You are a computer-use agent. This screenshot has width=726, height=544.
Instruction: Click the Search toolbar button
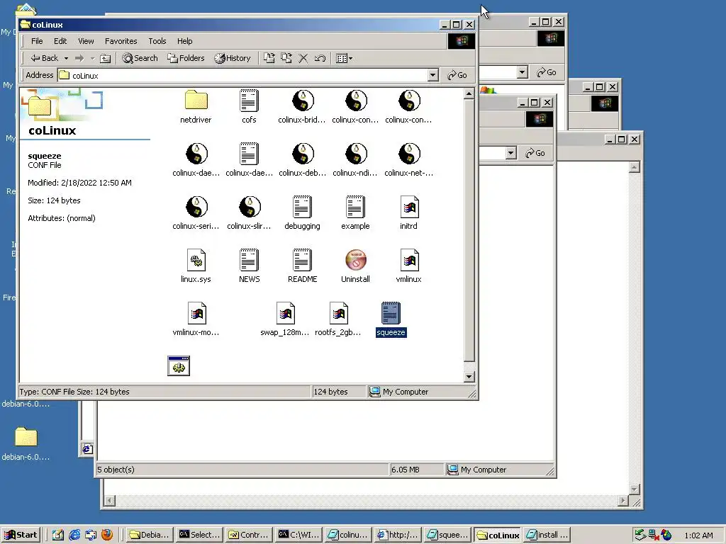click(x=140, y=58)
